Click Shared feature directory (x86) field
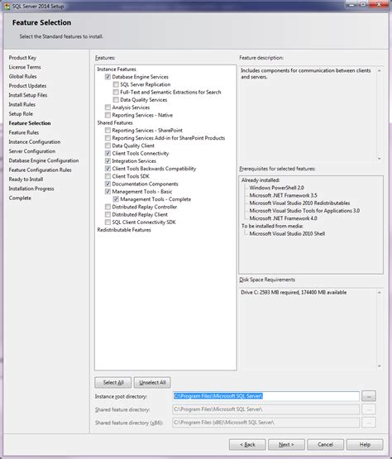The image size is (392, 459). pos(265,423)
